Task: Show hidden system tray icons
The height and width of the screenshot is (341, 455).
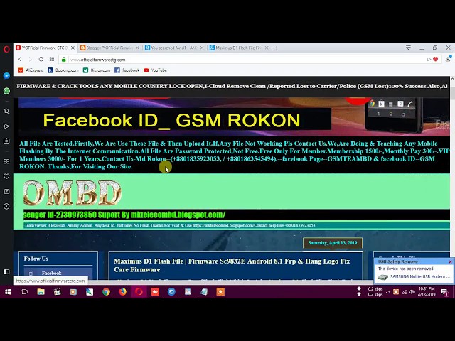Action: (x=387, y=292)
